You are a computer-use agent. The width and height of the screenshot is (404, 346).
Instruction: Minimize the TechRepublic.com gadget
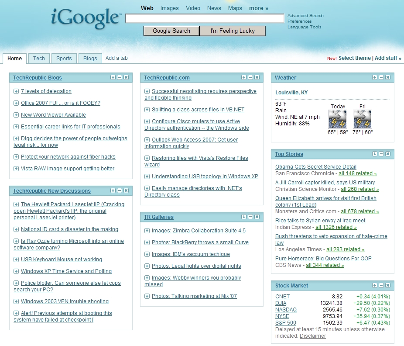point(250,77)
